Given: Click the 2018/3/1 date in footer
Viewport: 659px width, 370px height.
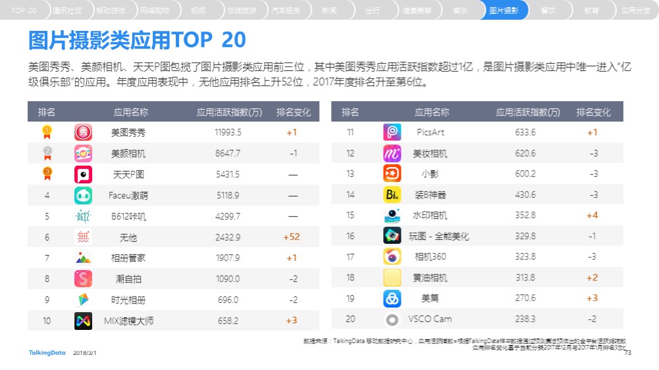Looking at the screenshot, I should pos(84,353).
